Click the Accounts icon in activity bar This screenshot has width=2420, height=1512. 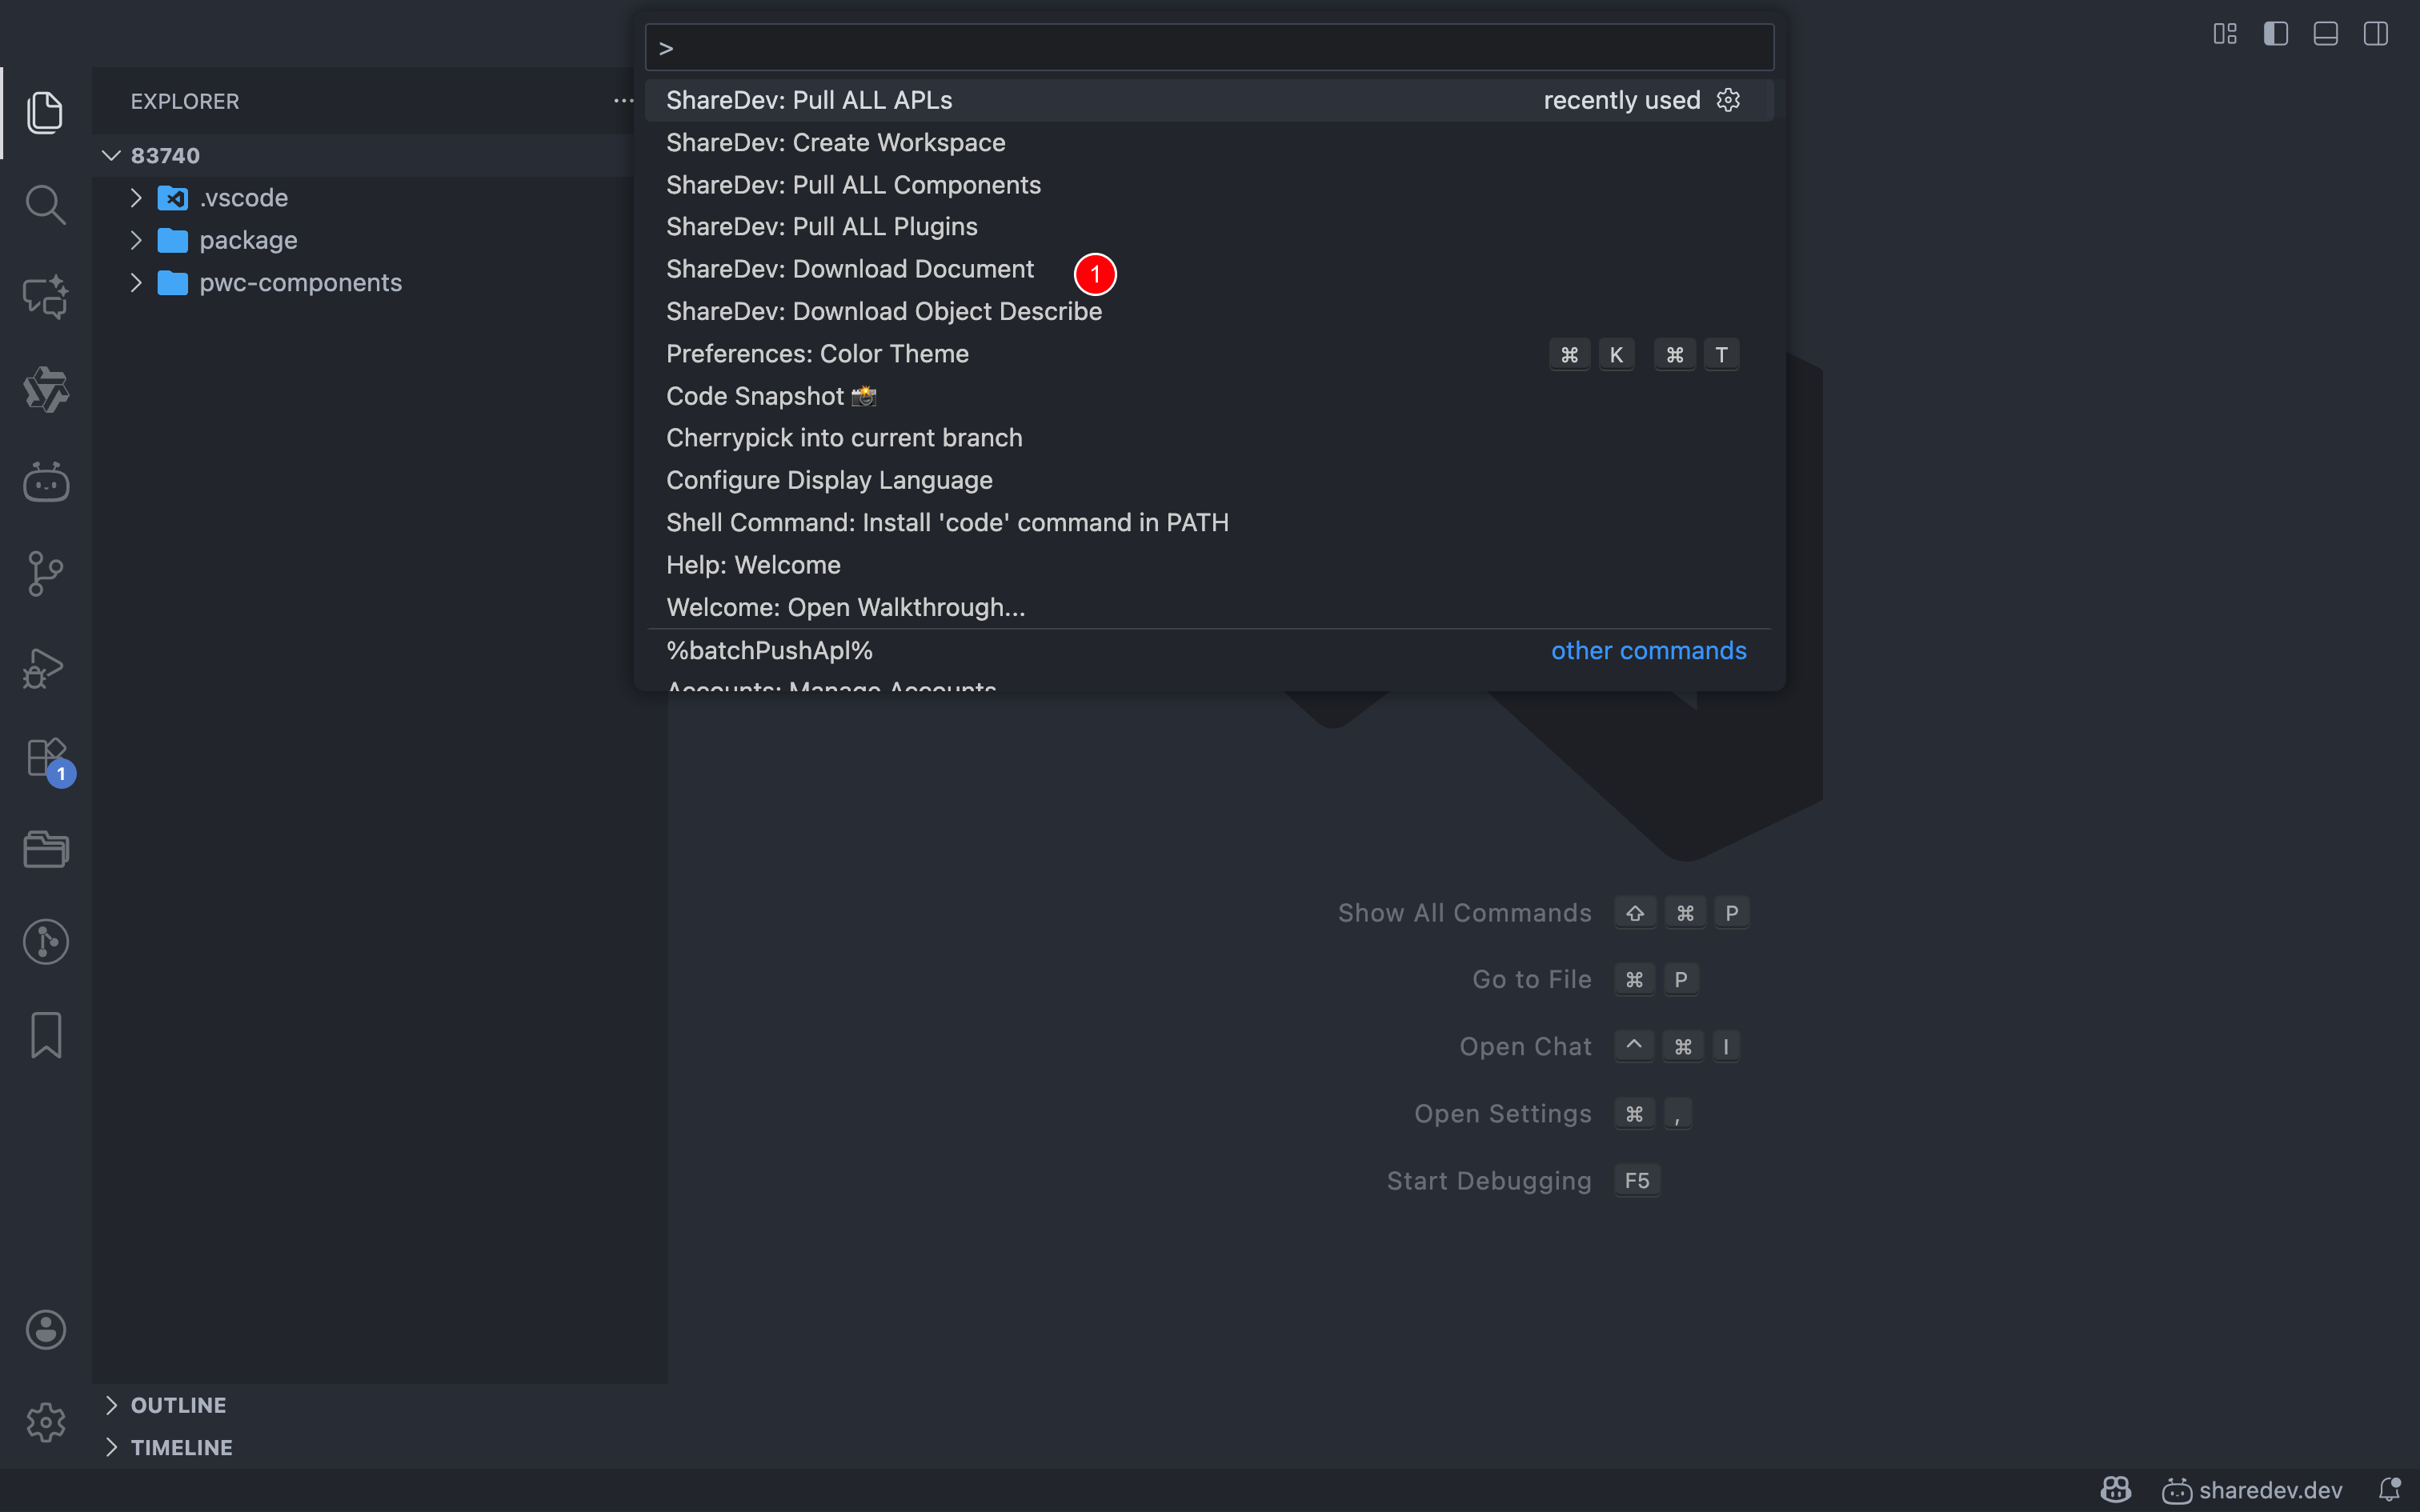click(x=45, y=1330)
